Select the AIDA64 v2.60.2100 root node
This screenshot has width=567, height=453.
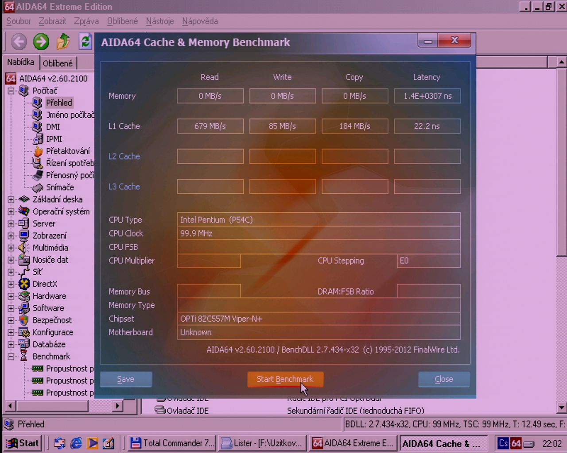[53, 78]
